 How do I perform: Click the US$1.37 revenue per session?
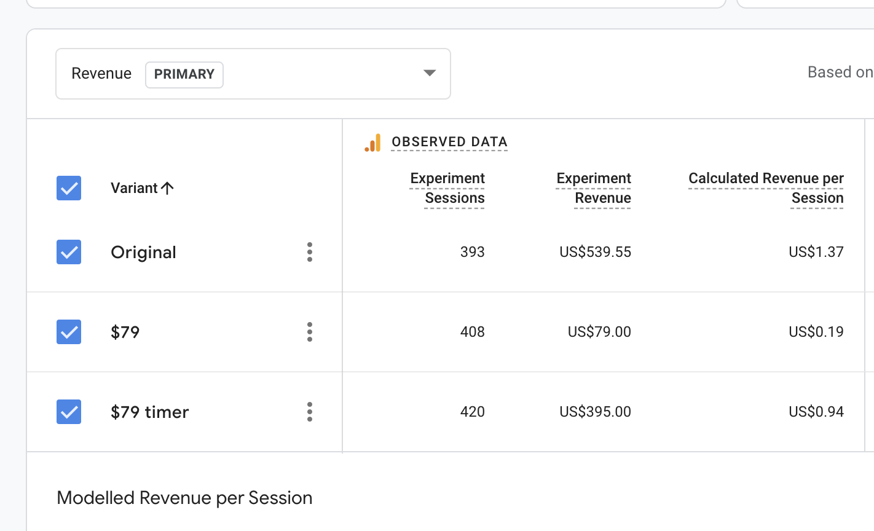[x=816, y=252]
